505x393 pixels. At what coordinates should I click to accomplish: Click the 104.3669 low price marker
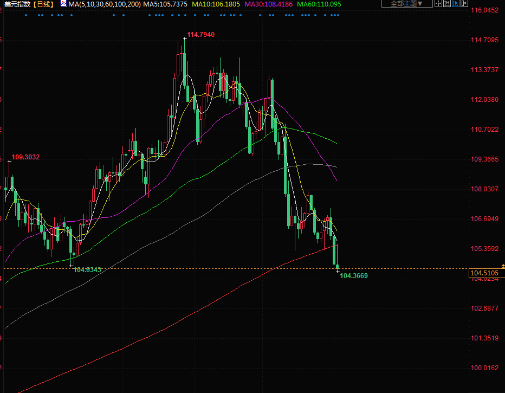(x=353, y=276)
